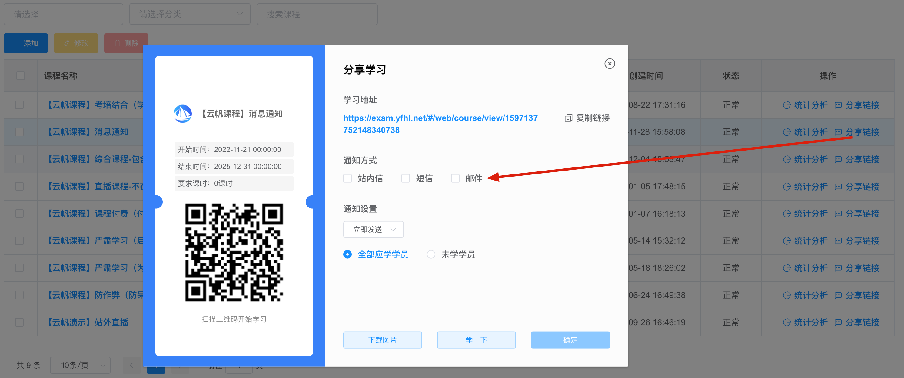The height and width of the screenshot is (378, 904).
Task: Click 分享链接 icon in the 01-05 17:48:15 row
Action: click(x=838, y=186)
